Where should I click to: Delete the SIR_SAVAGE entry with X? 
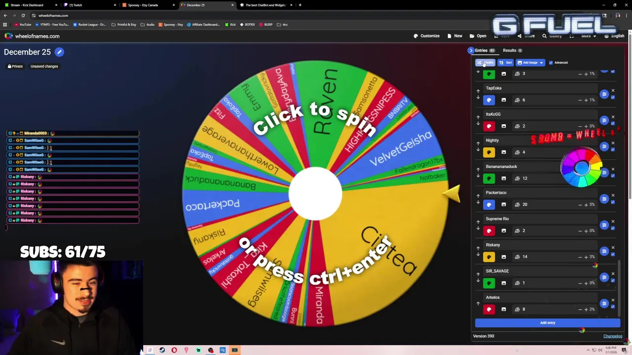(x=613, y=273)
